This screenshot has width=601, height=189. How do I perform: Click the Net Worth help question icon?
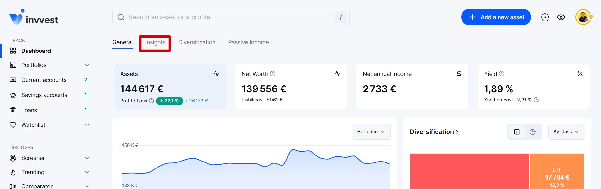pos(273,74)
